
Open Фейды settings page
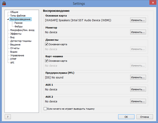pyautogui.click(x=19, y=27)
